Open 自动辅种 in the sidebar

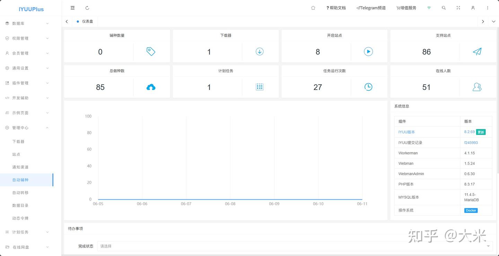tap(27, 180)
